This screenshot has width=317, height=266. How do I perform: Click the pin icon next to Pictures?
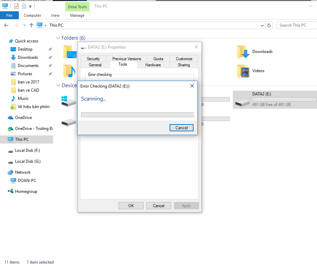(50, 74)
